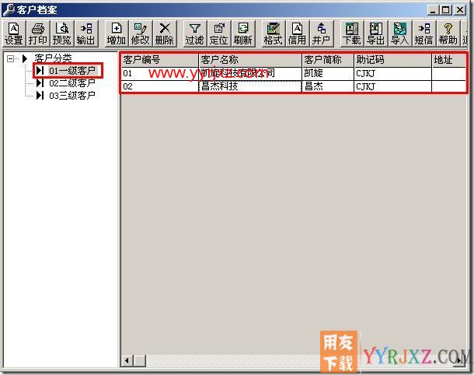Click the 助记码 column header
This screenshot has width=474, height=375.
click(x=392, y=60)
